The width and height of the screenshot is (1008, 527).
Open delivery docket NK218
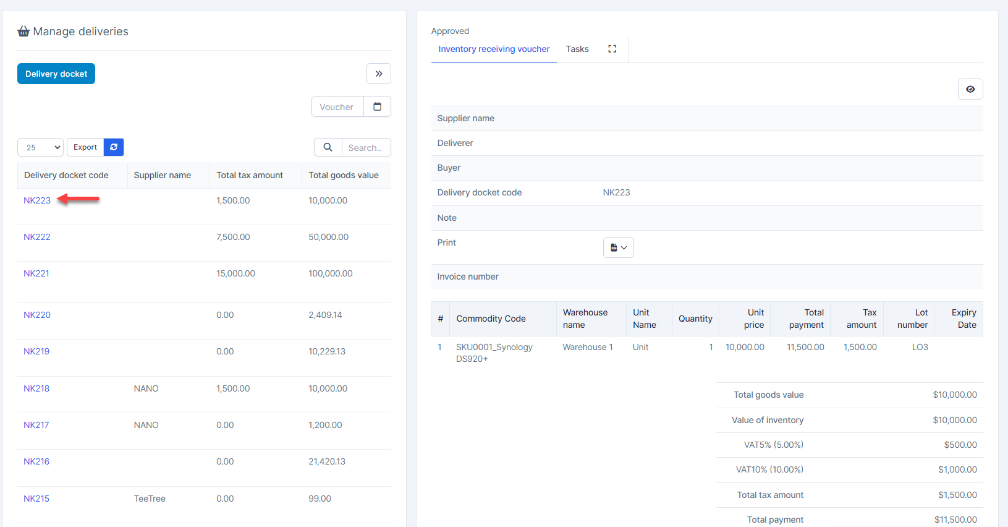tap(36, 388)
